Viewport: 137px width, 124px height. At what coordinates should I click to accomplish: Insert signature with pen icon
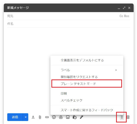tap(81, 117)
